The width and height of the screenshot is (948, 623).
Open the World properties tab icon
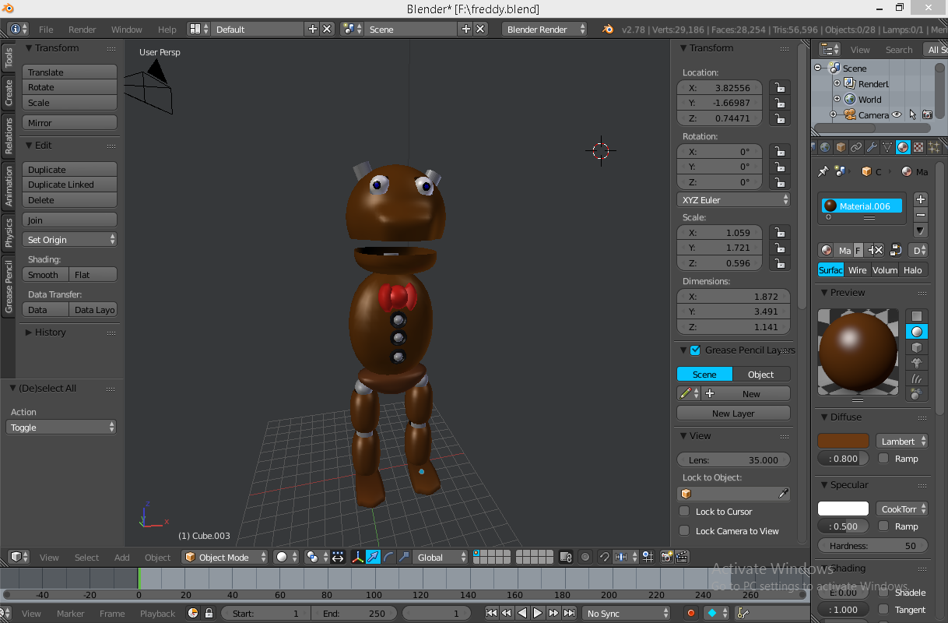[x=825, y=147]
